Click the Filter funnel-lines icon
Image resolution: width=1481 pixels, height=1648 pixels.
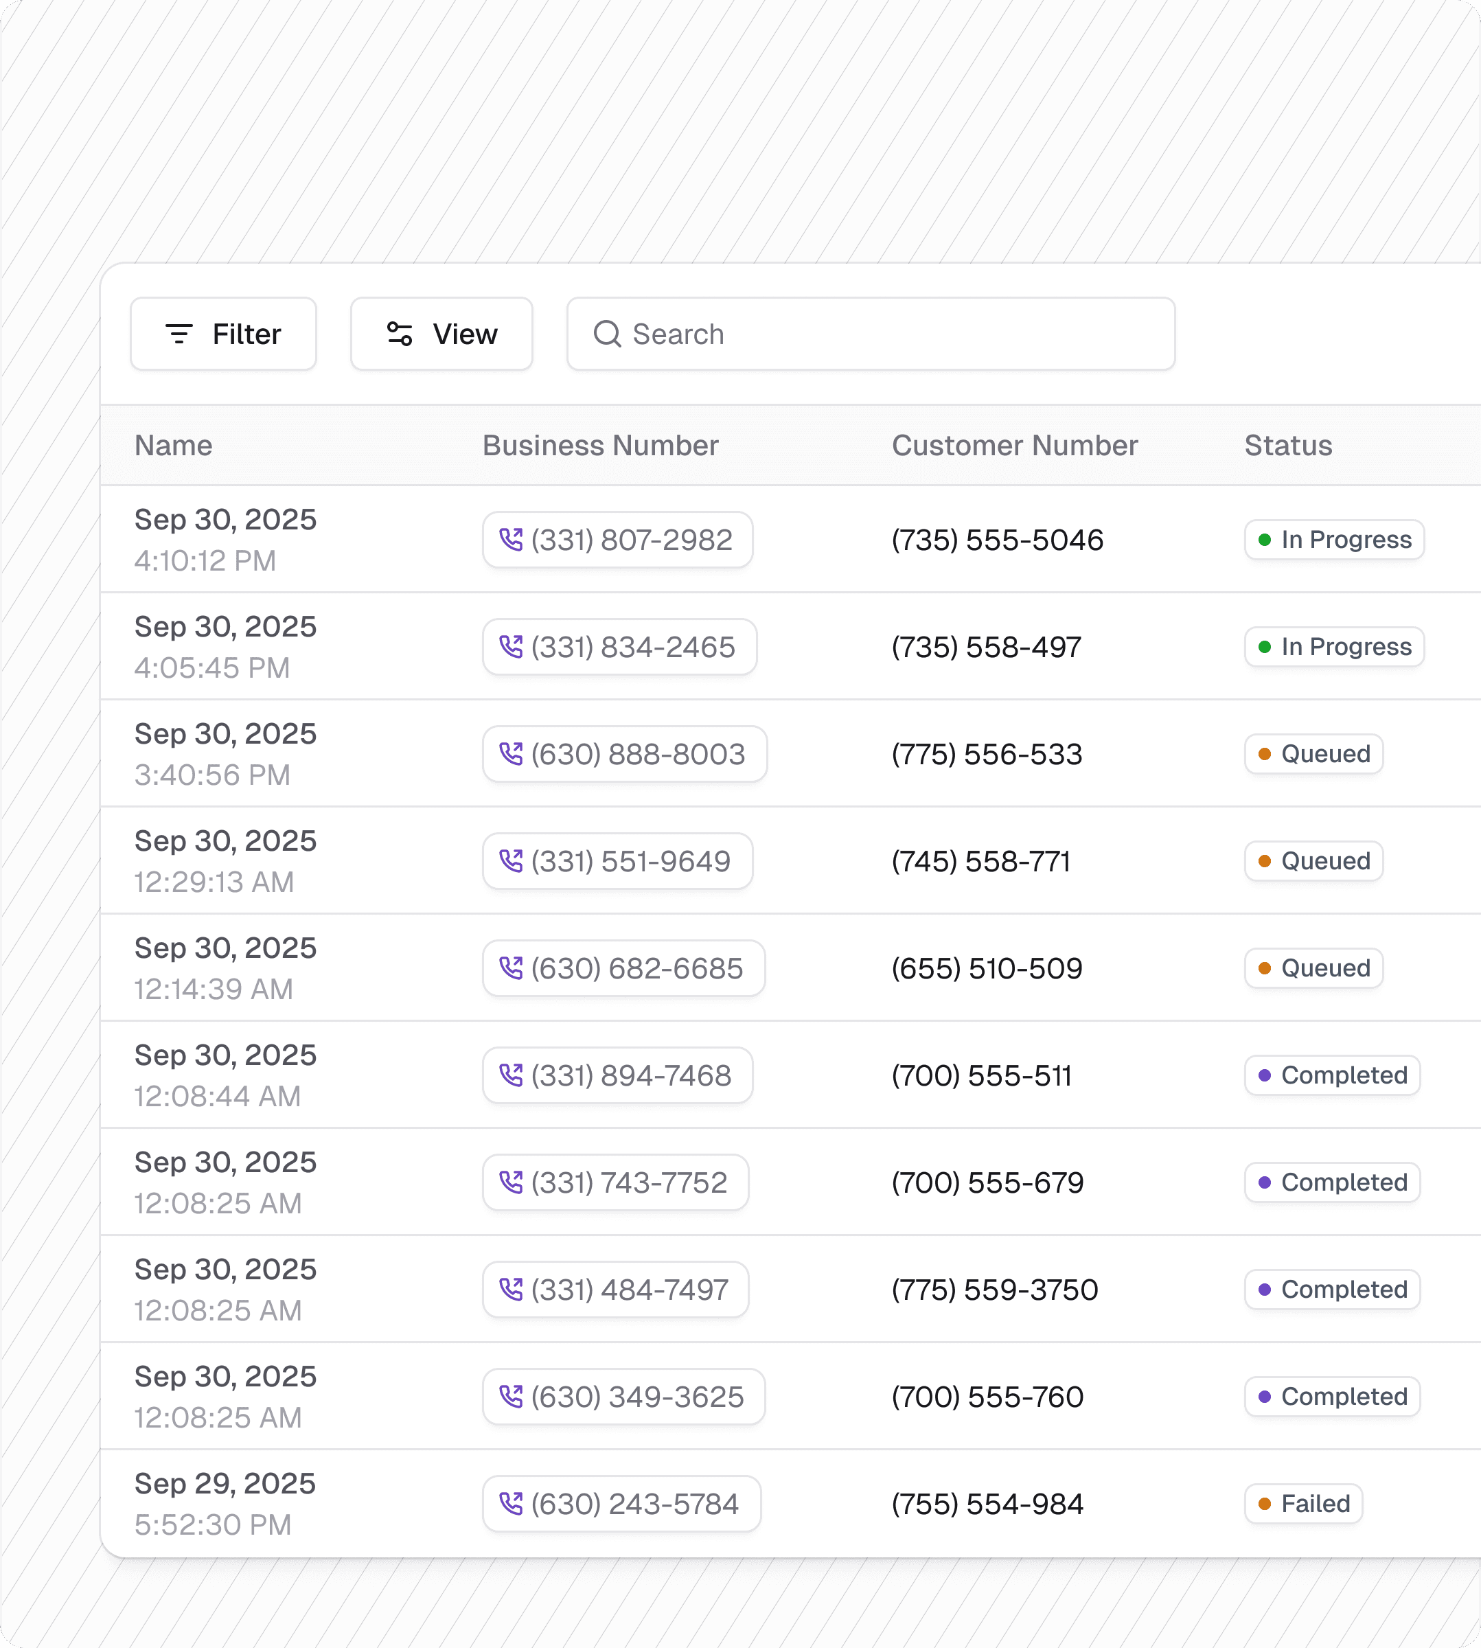pyautogui.click(x=179, y=334)
